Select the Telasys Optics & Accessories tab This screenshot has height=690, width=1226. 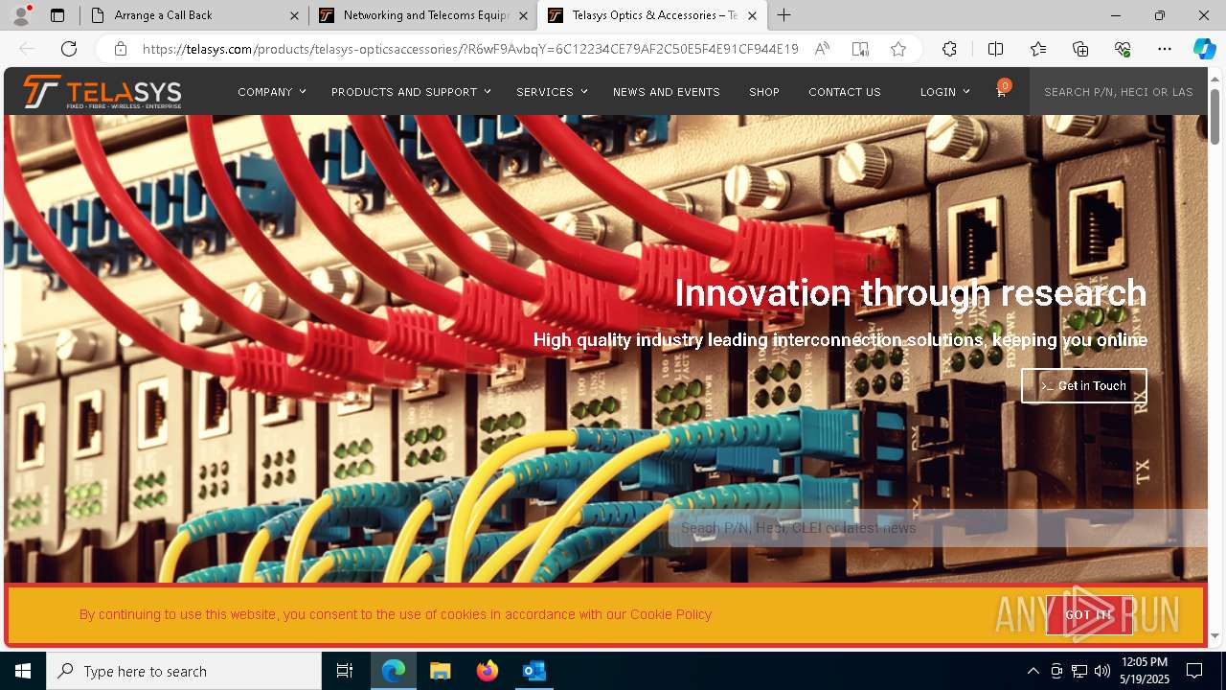(651, 15)
